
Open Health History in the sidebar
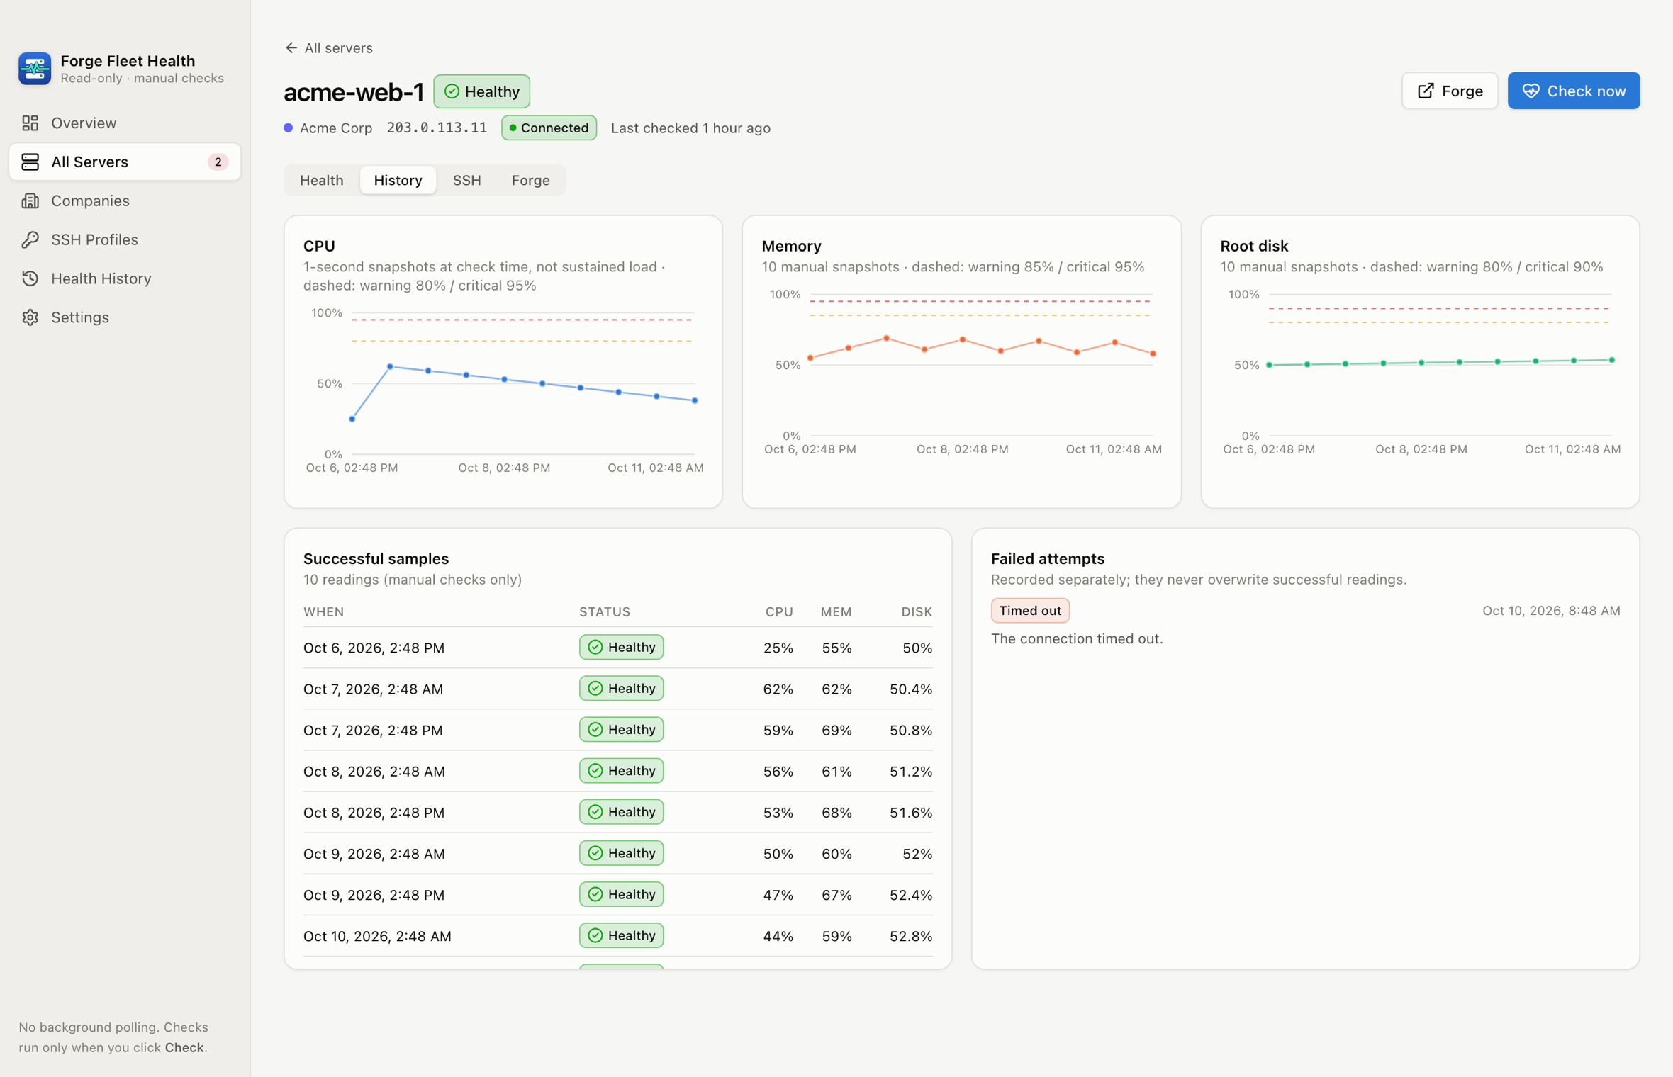point(125,278)
